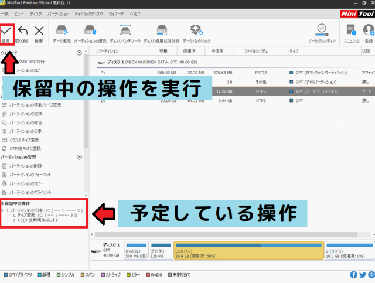Sort by パーティション column header
This screenshot has height=283, width=375.
point(122,51)
